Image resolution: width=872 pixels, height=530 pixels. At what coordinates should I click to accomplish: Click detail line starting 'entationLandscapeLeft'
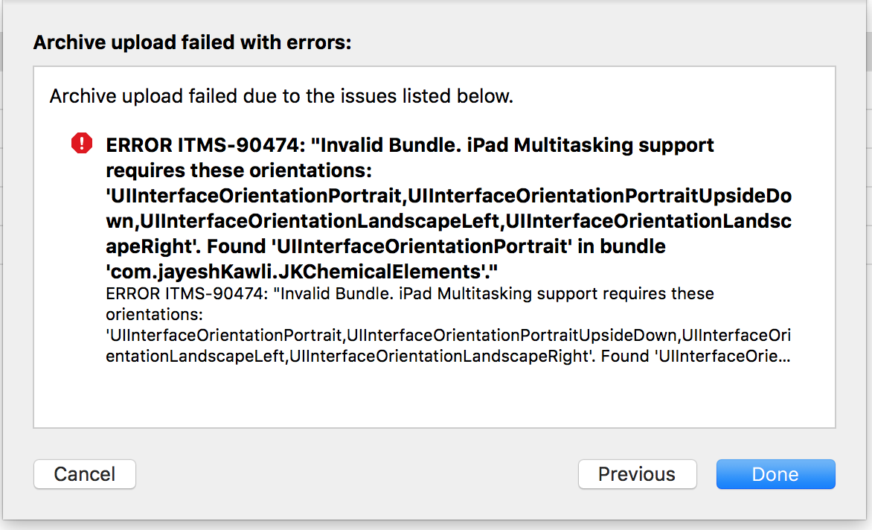pos(448,356)
